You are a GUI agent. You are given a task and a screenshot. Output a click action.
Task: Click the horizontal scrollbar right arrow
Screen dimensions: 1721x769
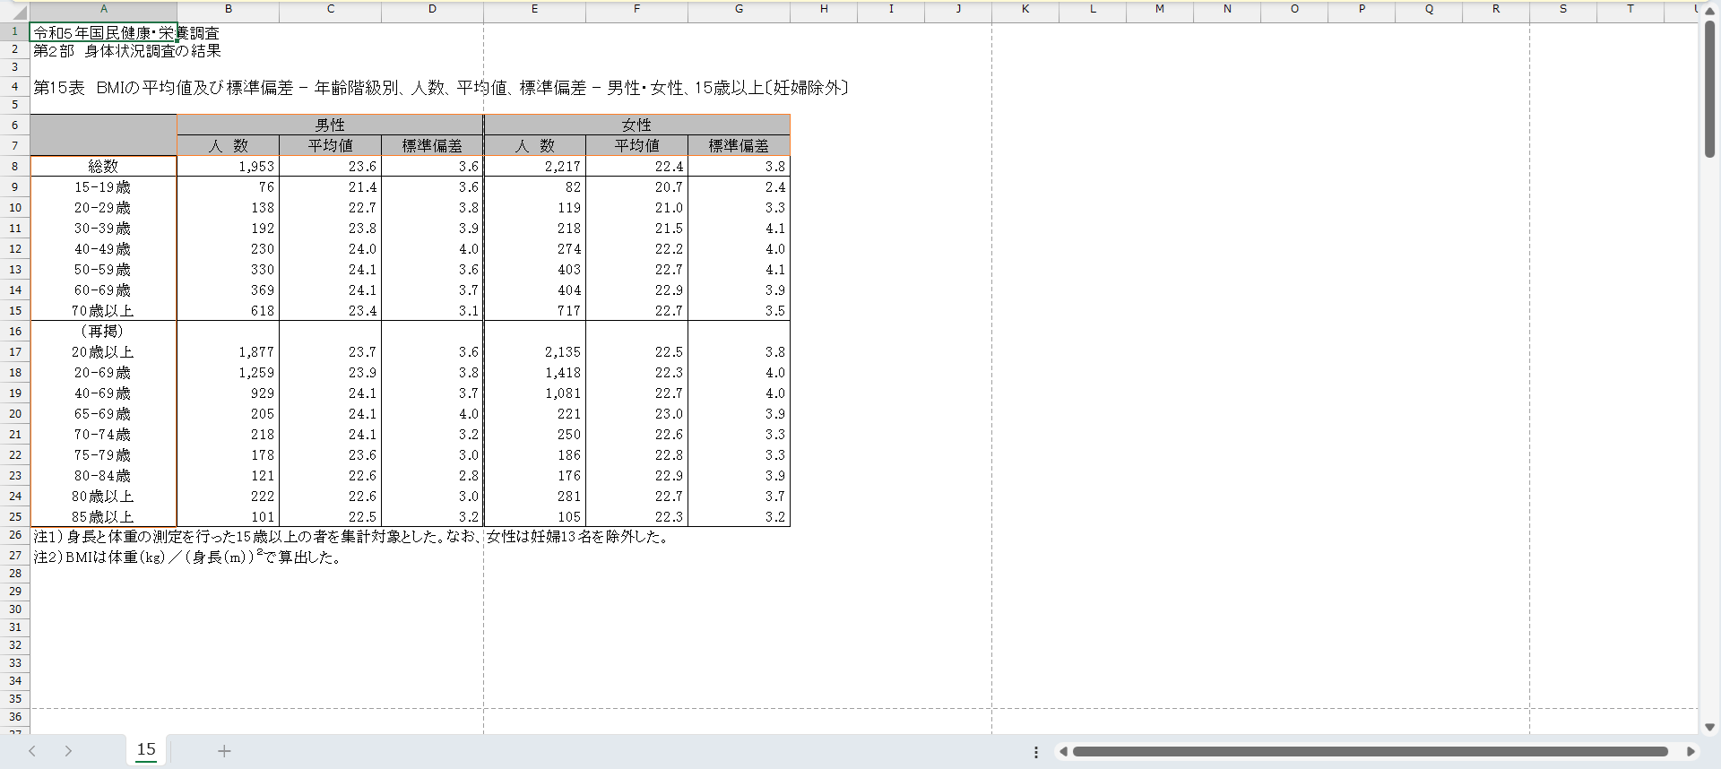tap(1691, 752)
